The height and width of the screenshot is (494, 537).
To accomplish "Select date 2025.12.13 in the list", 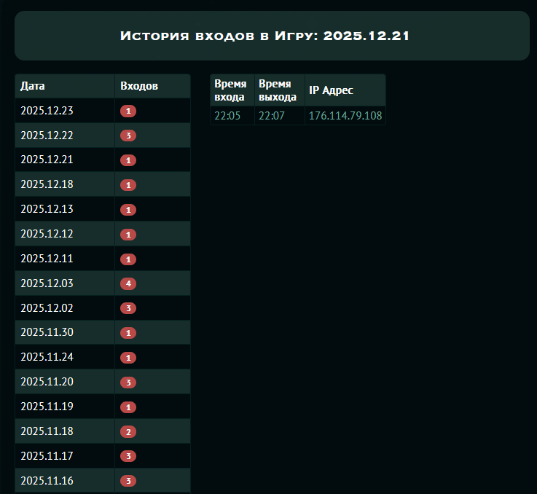I will [x=47, y=210].
